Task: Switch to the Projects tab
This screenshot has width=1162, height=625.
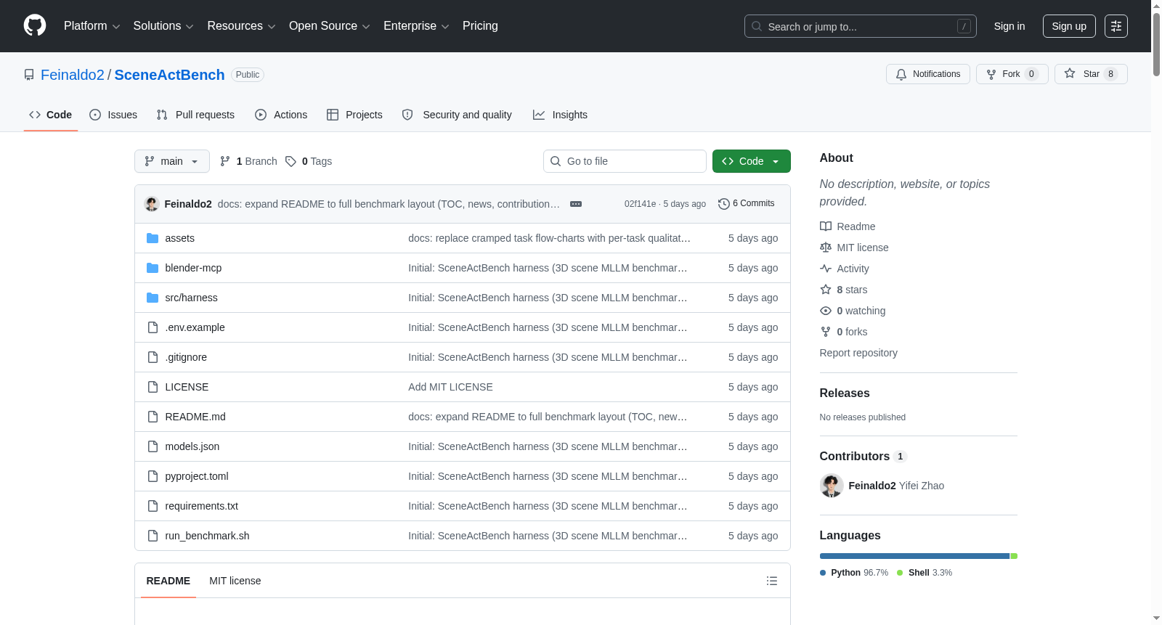Action: (354, 115)
